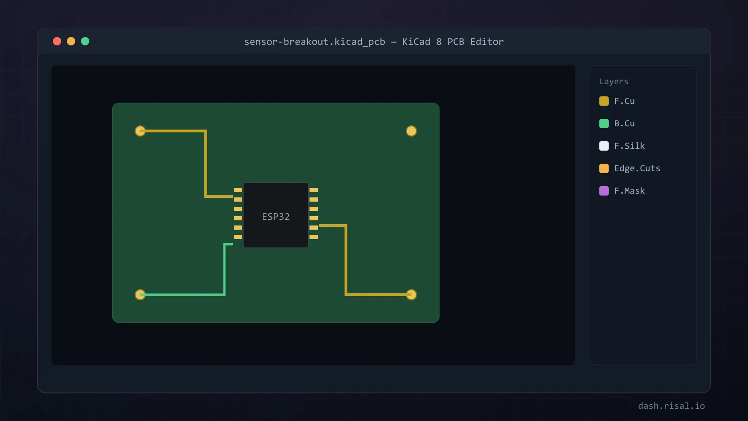Screen dimensions: 748x421
Task: Click the top-right mounting pad
Action: (411, 131)
